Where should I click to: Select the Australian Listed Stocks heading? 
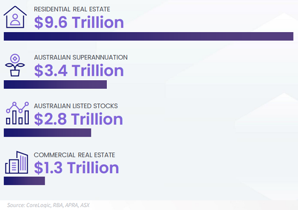[x=75, y=106]
